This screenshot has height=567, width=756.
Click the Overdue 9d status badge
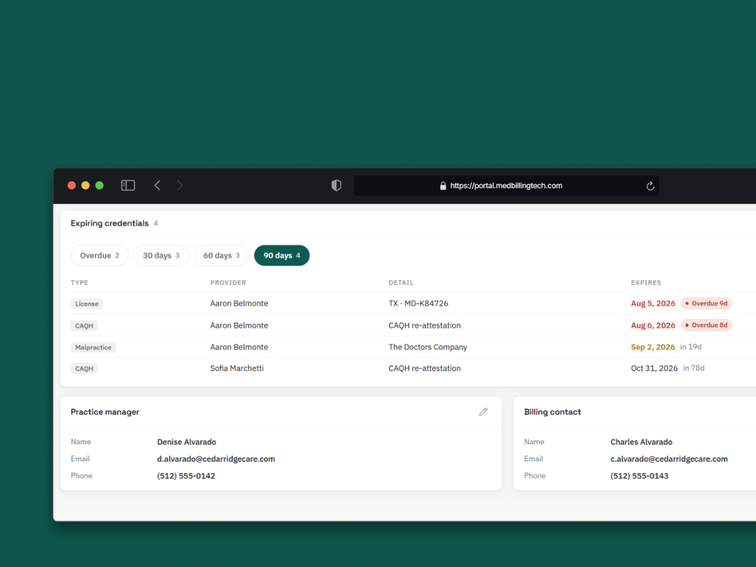click(x=706, y=303)
